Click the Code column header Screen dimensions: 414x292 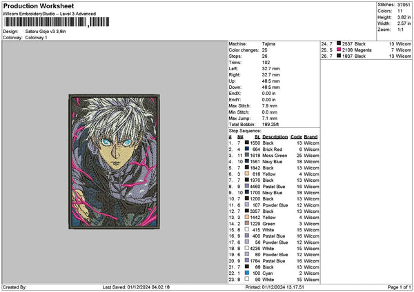296,137
